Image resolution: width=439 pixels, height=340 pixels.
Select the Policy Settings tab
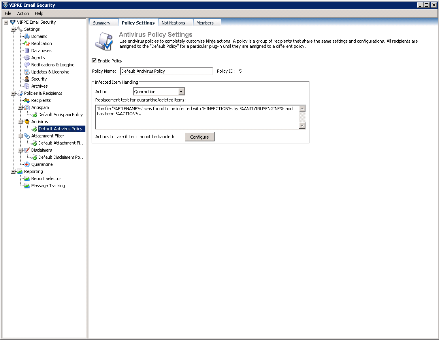coord(138,23)
